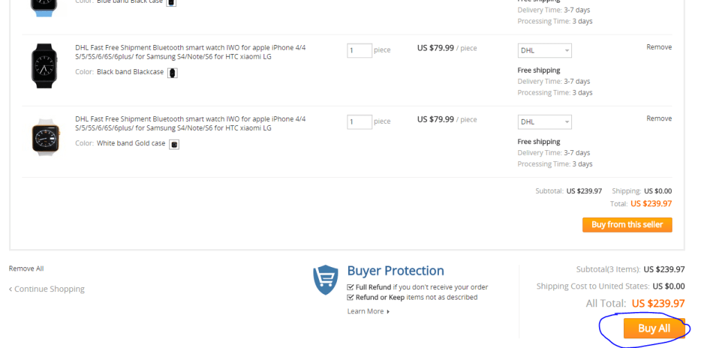The height and width of the screenshot is (348, 710).
Task: Click the Buy All button
Action: pos(653,329)
